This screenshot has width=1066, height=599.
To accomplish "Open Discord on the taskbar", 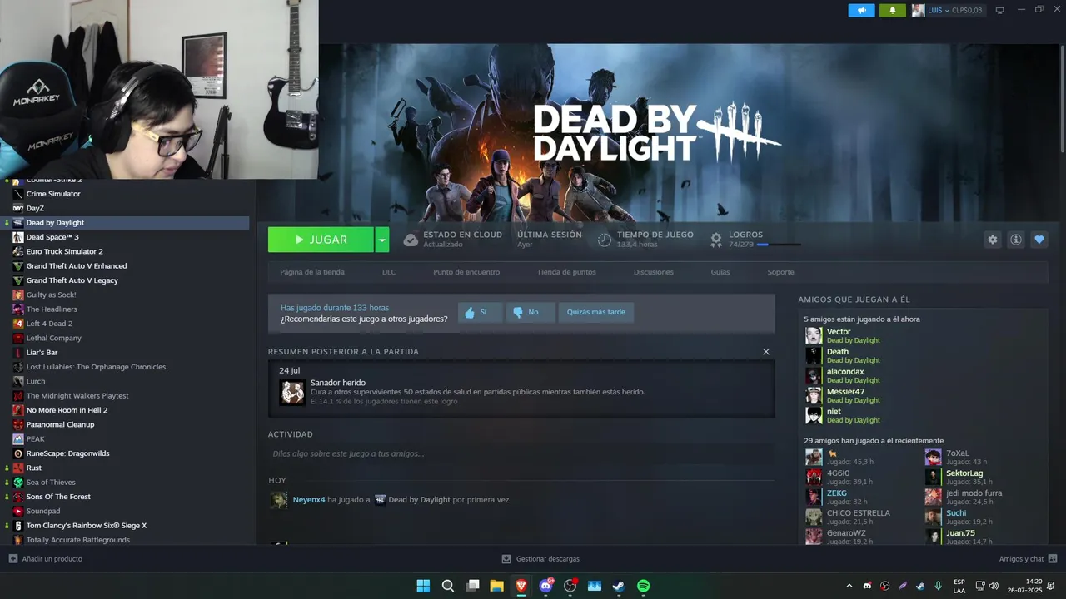I will pyautogui.click(x=545, y=586).
